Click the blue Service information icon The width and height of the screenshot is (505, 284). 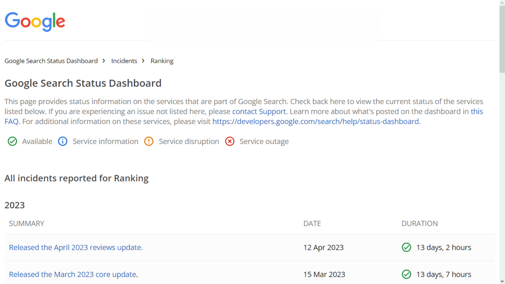point(63,141)
